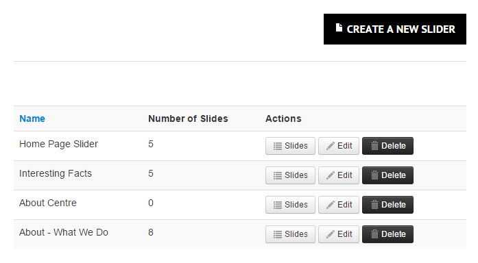Click the Number of Slides column header
478x263 pixels.
(x=188, y=118)
